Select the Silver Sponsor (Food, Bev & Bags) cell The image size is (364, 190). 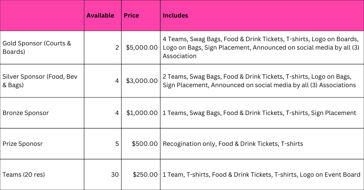(40, 81)
